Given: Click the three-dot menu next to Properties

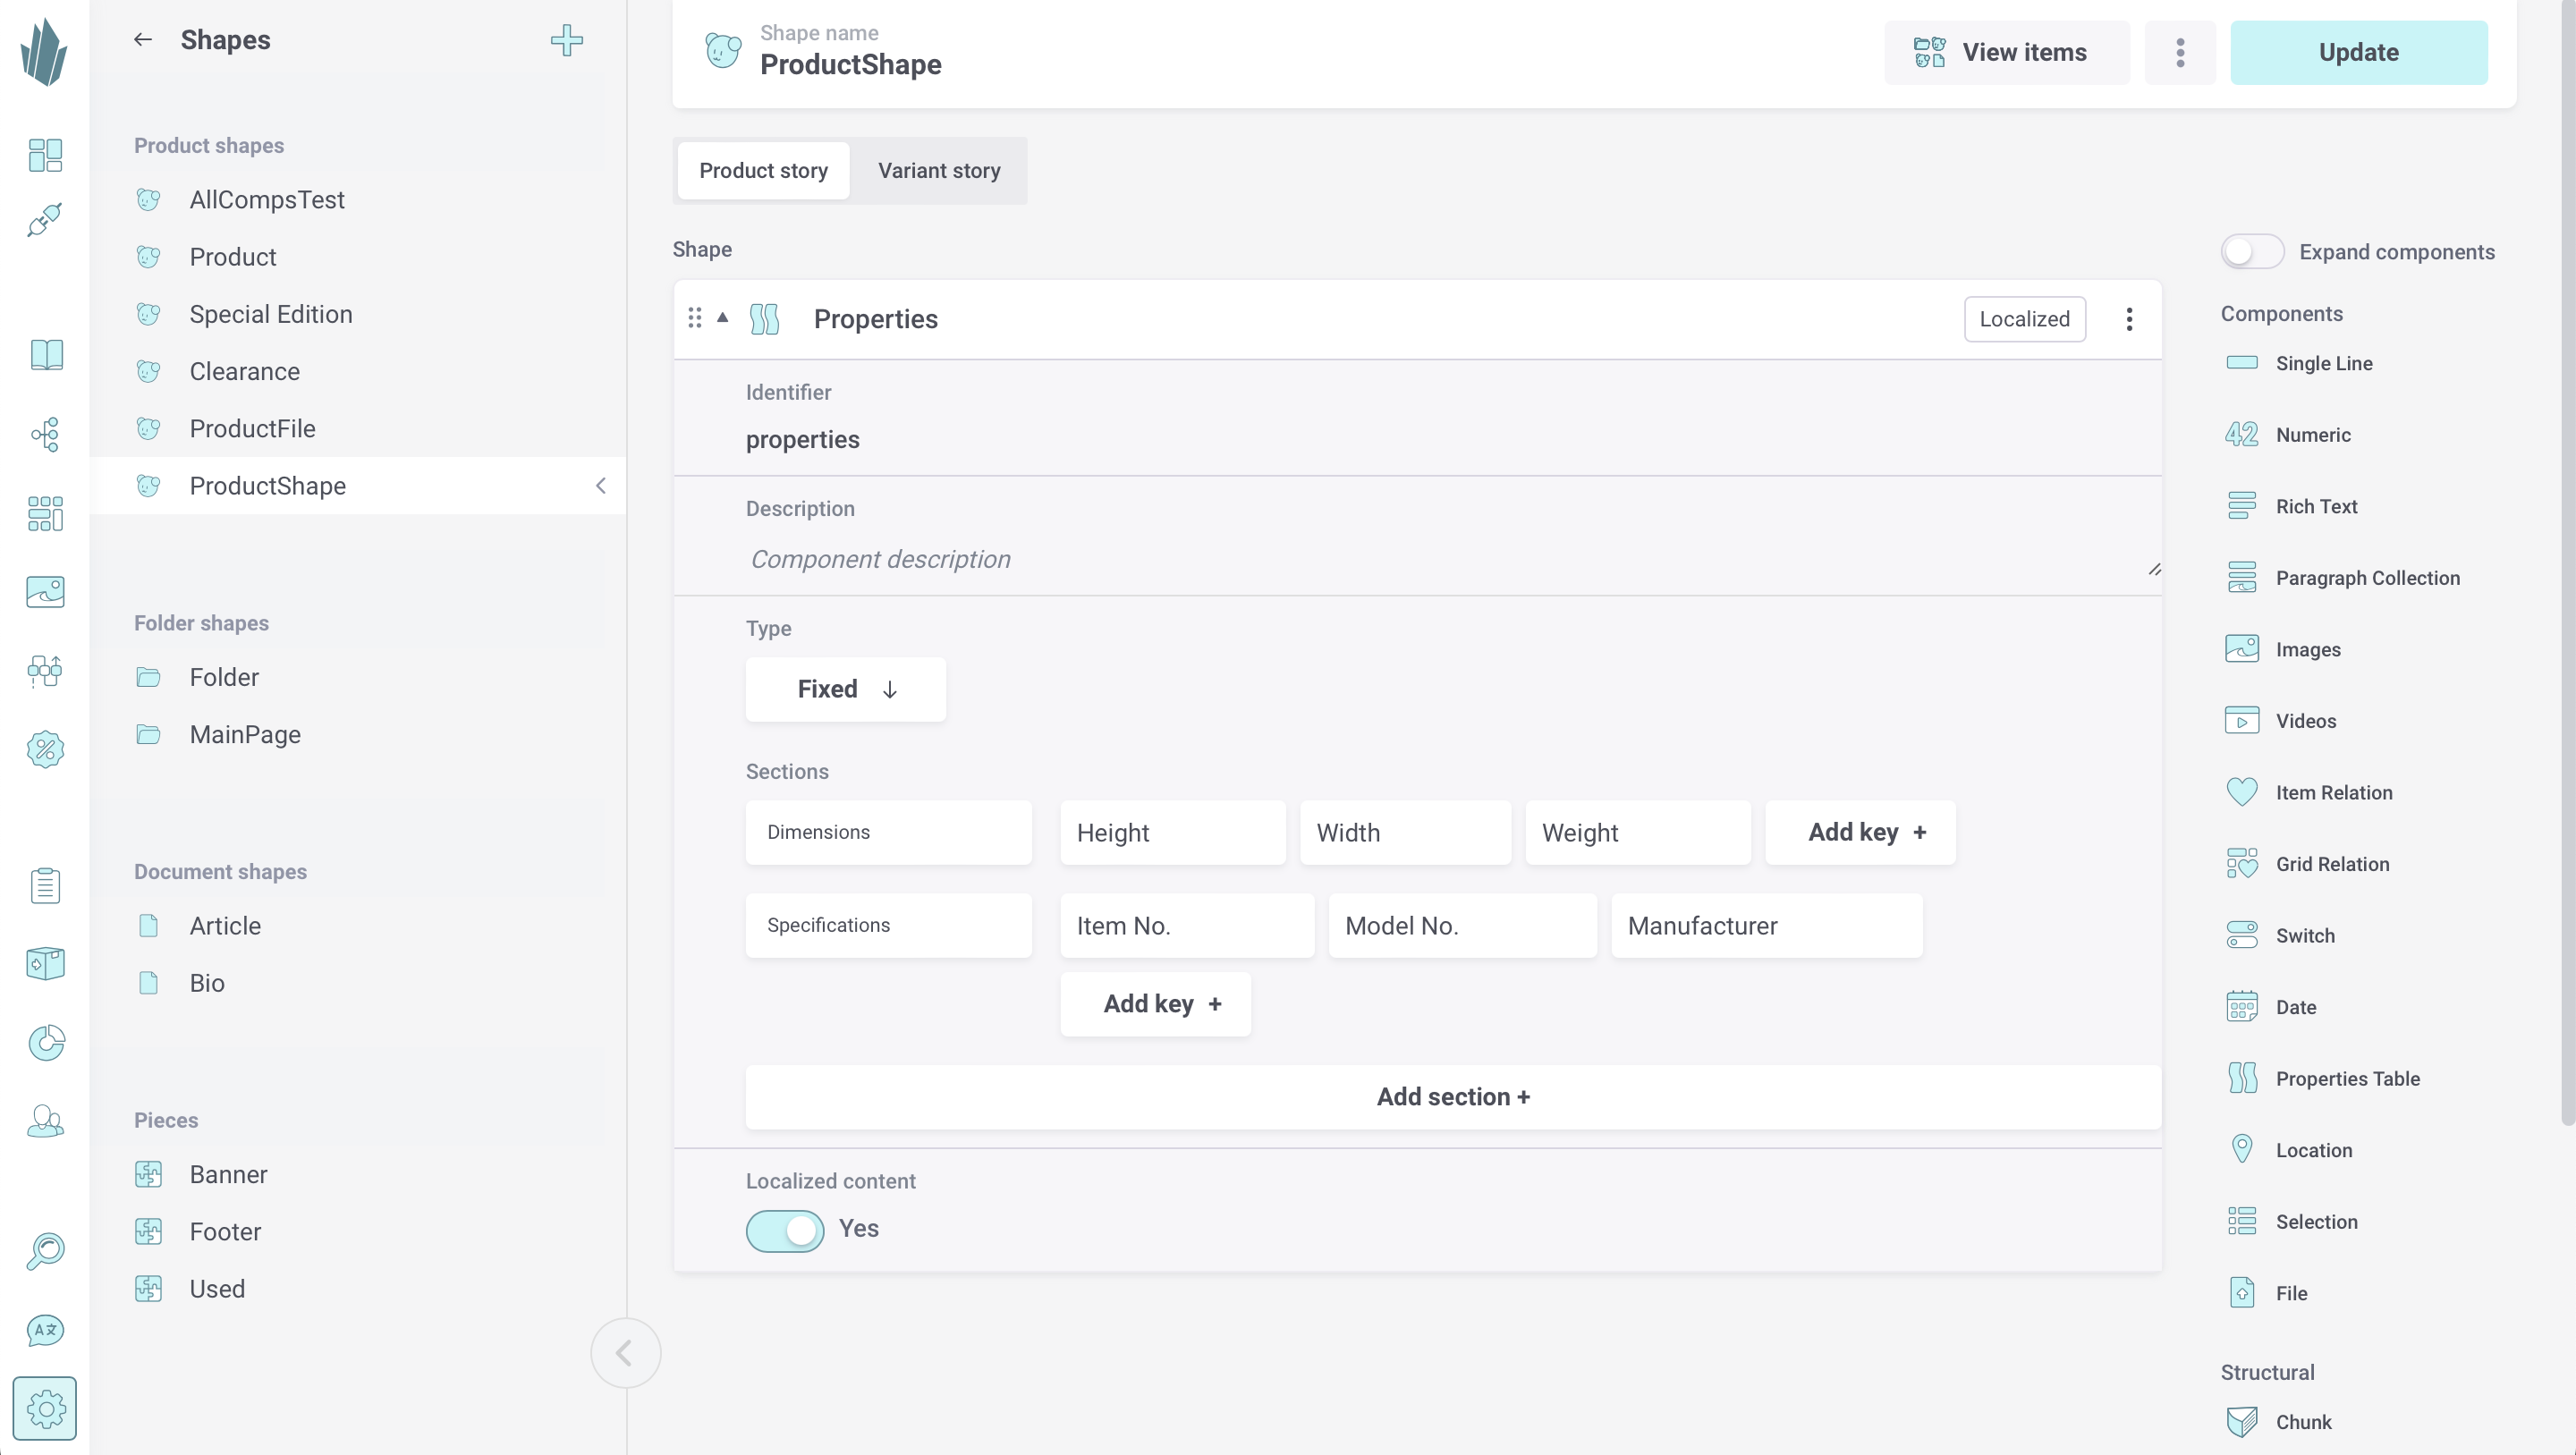Looking at the screenshot, I should click(2131, 320).
